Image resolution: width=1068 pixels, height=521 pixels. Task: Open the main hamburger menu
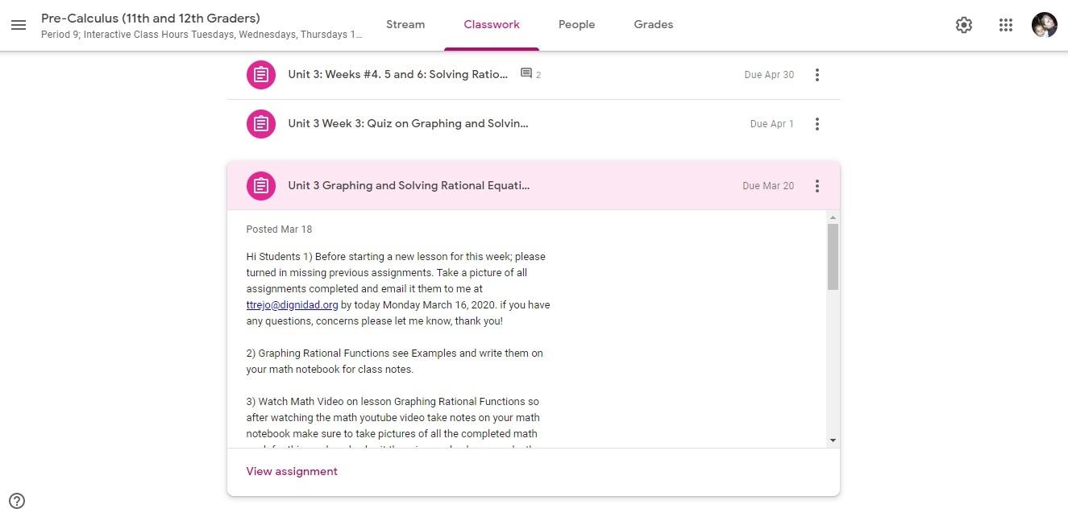point(19,25)
